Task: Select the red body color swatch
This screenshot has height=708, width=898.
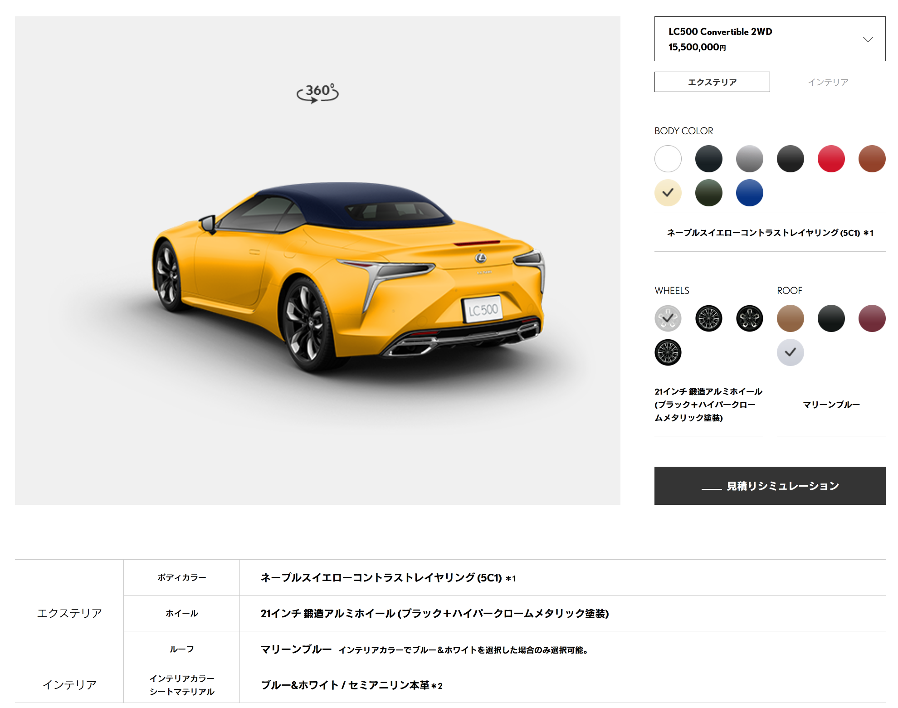Action: [831, 159]
